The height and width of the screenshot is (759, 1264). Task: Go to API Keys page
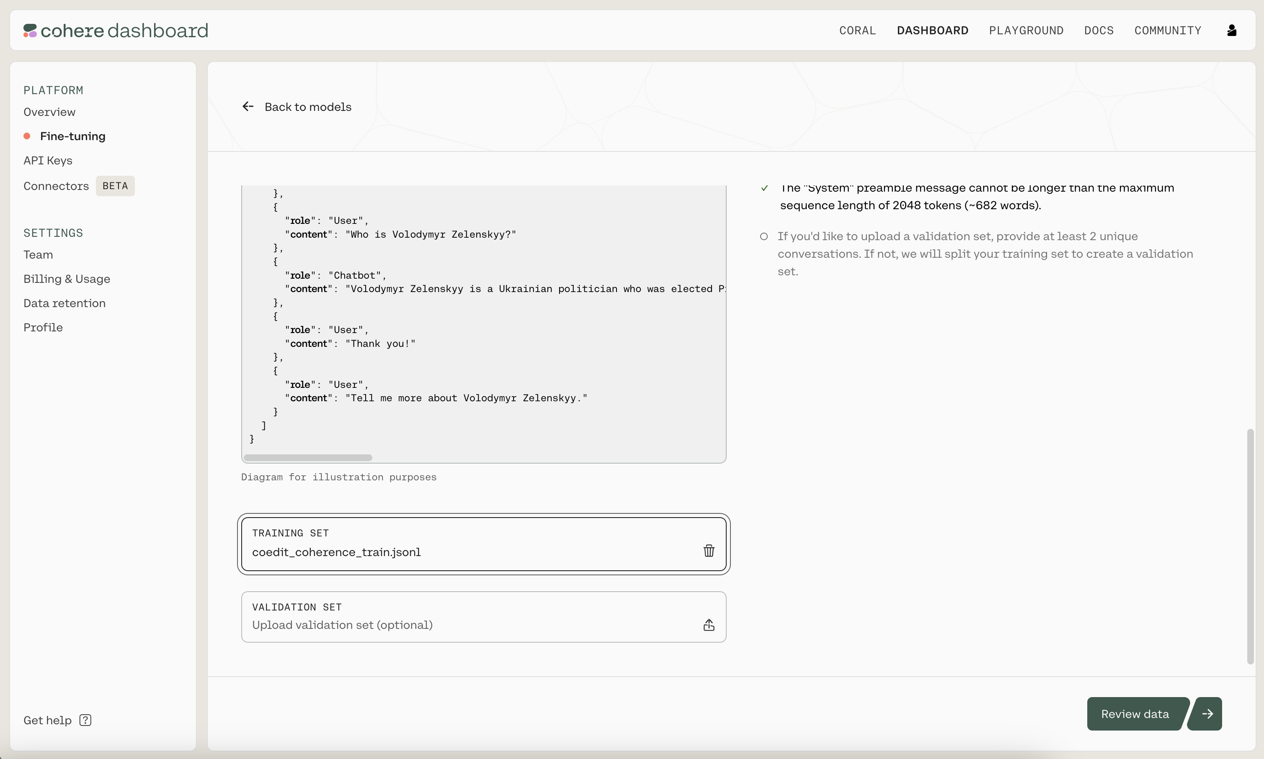(x=48, y=161)
